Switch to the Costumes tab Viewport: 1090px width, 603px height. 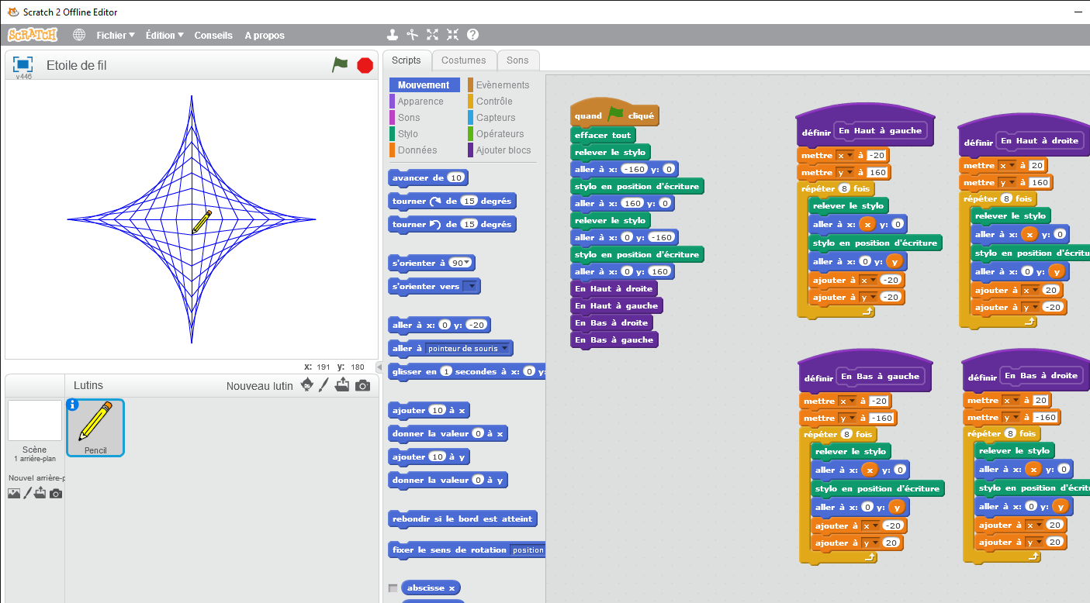pos(463,60)
